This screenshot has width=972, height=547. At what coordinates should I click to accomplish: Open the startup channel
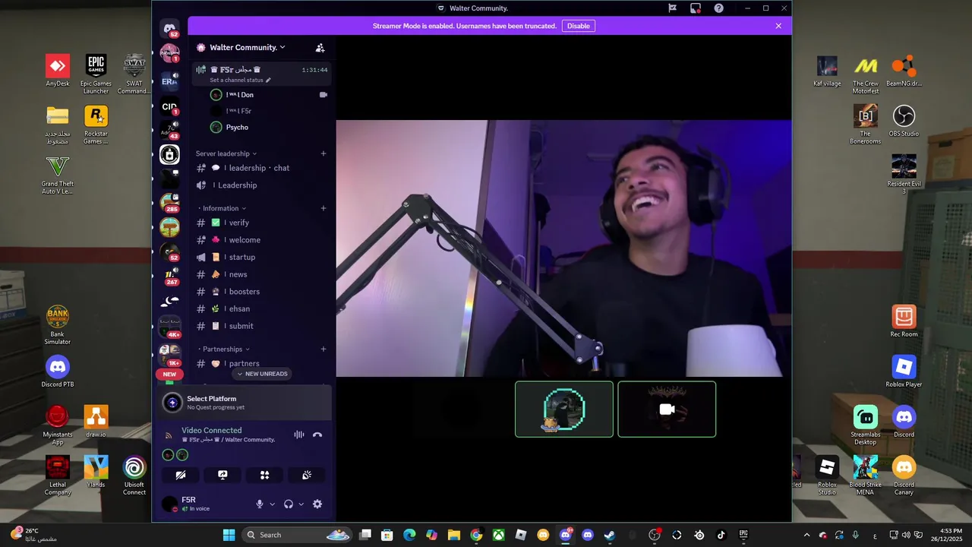(x=261, y=257)
